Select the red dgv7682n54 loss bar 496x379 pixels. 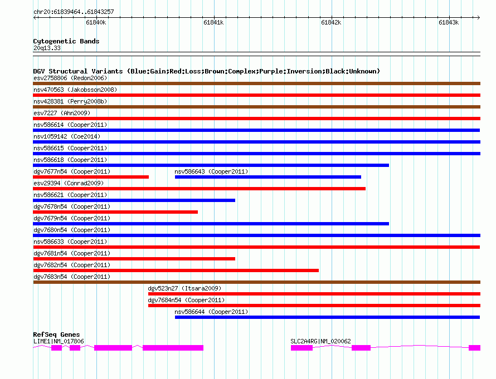click(176, 270)
